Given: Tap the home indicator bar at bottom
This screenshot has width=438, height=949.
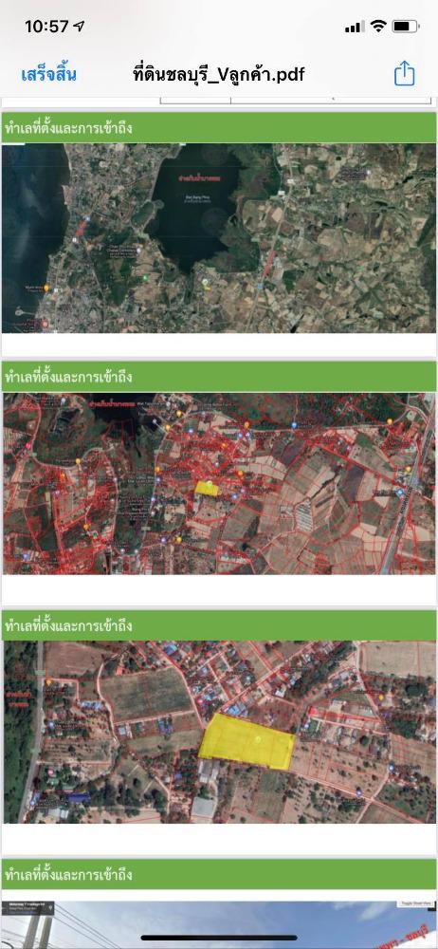Looking at the screenshot, I should pos(219,938).
